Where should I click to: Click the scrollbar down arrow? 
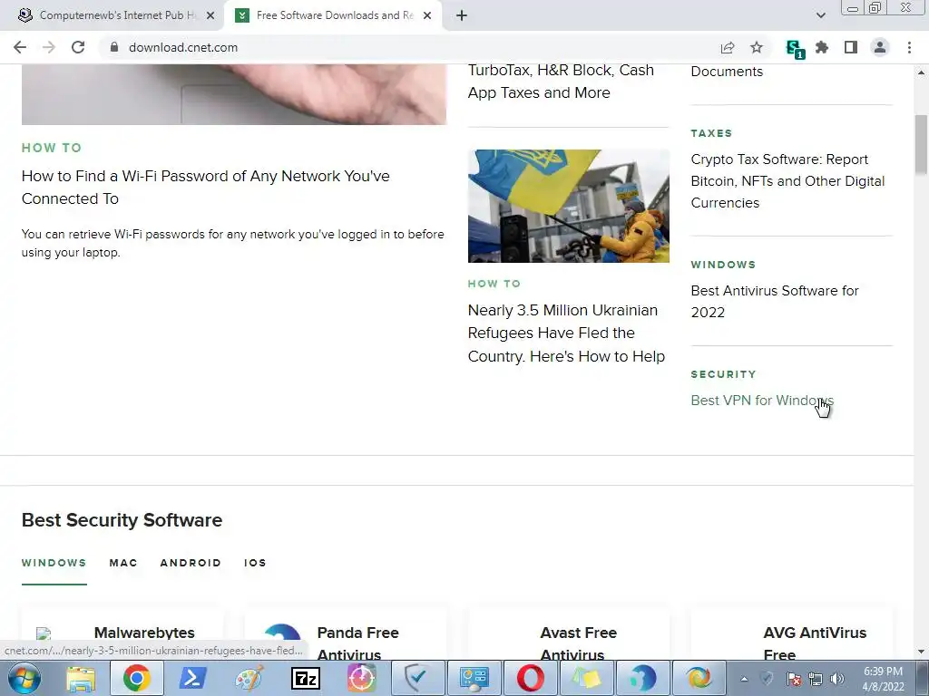921,652
